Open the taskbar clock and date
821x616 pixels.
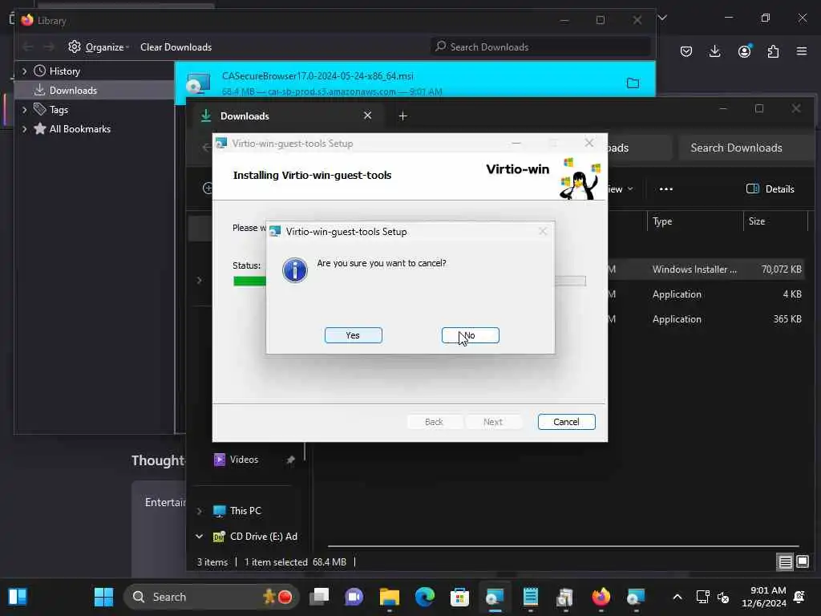[764, 597]
